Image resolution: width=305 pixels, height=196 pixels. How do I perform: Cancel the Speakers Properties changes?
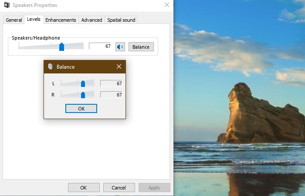click(x=119, y=188)
